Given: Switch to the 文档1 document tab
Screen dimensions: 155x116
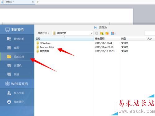Looking at the screenshot, I should [18, 2].
